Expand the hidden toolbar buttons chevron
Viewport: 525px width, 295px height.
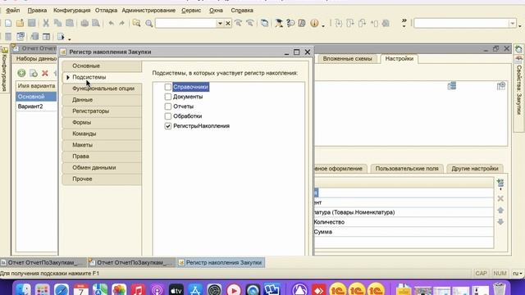point(404,23)
